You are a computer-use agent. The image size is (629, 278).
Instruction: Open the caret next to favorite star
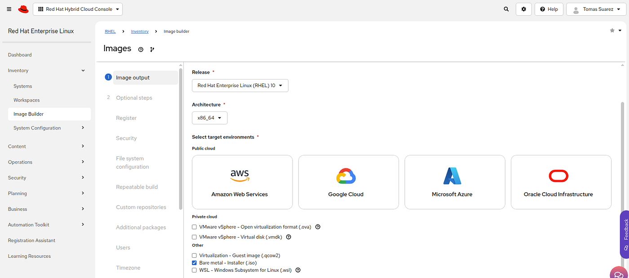pyautogui.click(x=620, y=31)
